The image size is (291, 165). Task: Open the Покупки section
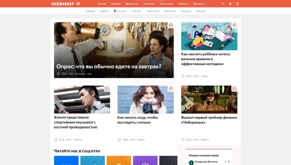click(136, 11)
